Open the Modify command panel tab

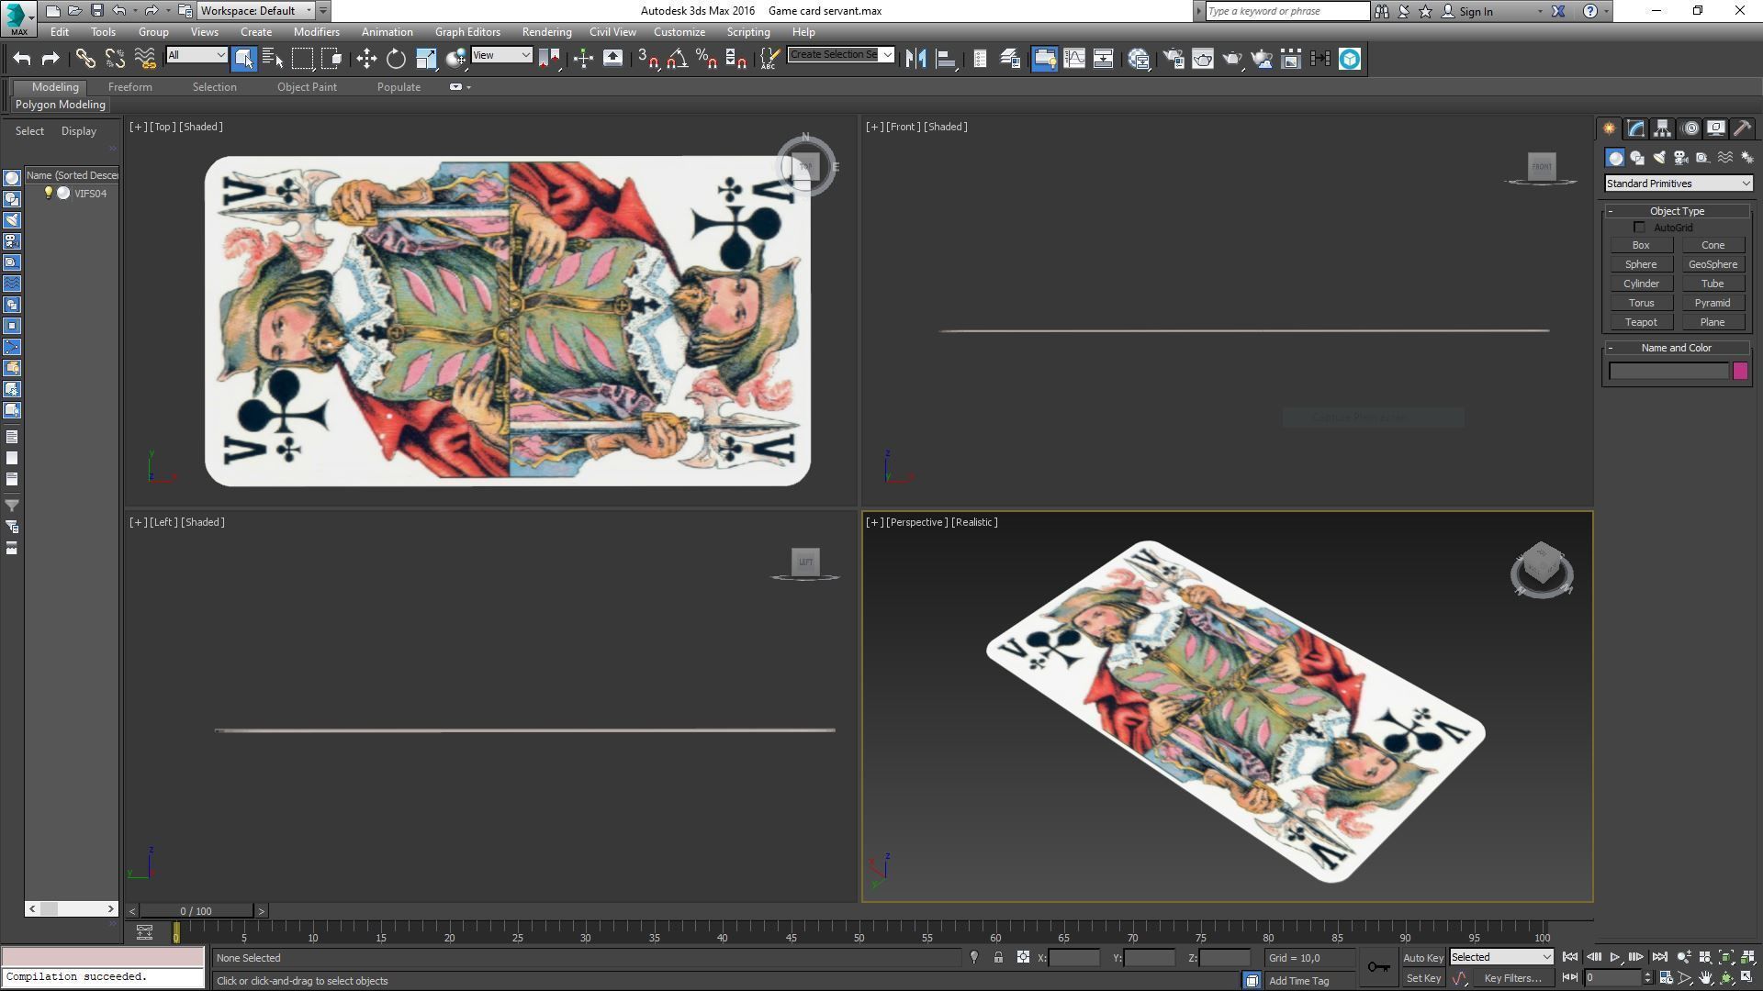click(x=1636, y=128)
